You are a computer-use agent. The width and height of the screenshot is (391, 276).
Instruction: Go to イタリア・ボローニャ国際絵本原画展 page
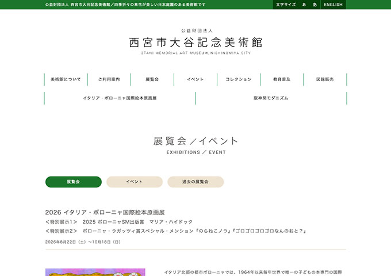pyautogui.click(x=120, y=98)
